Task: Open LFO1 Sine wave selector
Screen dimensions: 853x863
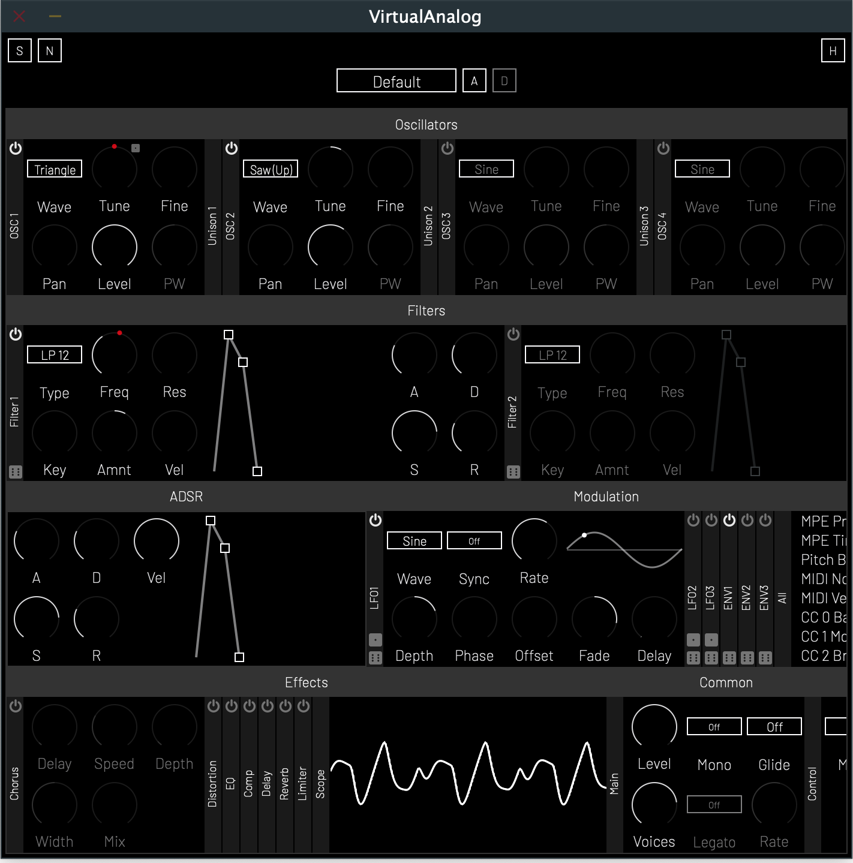Action: [x=415, y=541]
